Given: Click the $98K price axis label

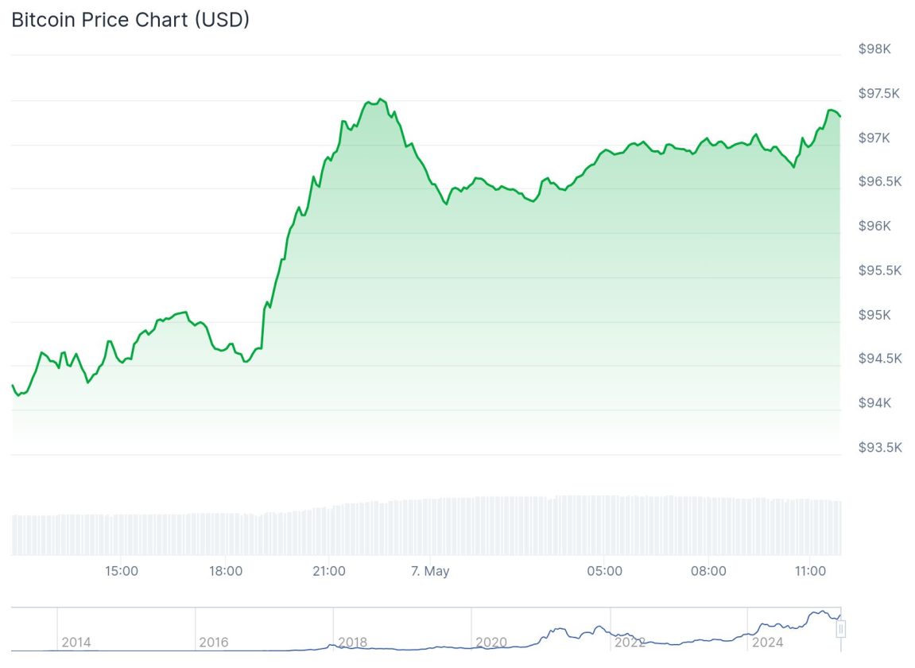Looking at the screenshot, I should (874, 49).
